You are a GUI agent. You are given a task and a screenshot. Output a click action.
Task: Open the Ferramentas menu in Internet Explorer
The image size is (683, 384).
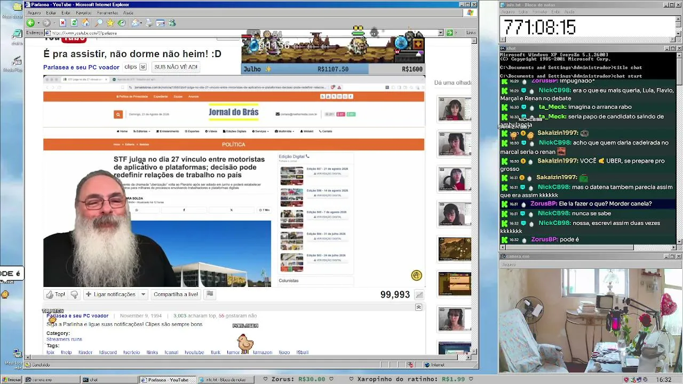pyautogui.click(x=107, y=13)
